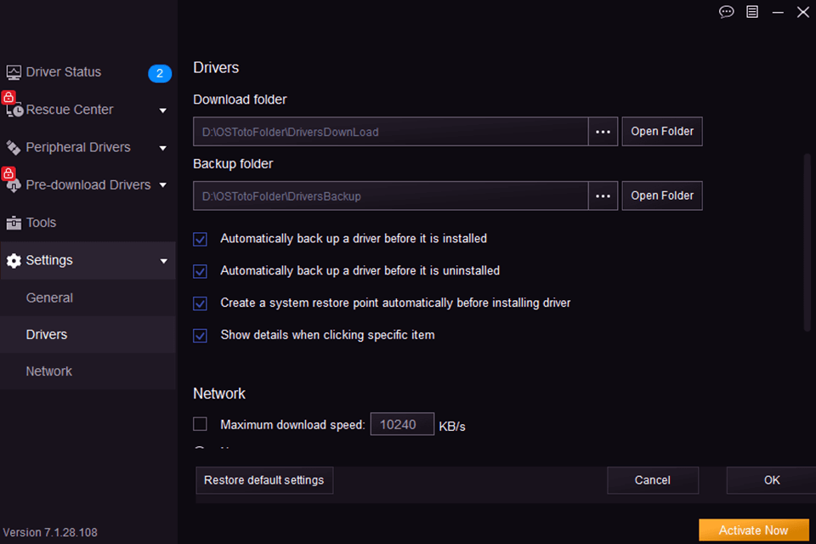Viewport: 816px width, 544px height.
Task: Edit the maximum speed value 10240
Action: coord(402,423)
